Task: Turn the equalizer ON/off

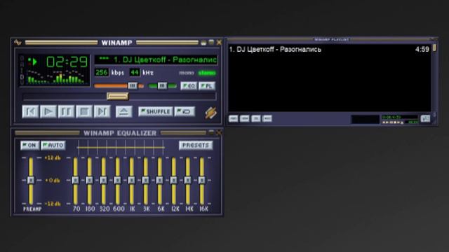Action: [29, 146]
